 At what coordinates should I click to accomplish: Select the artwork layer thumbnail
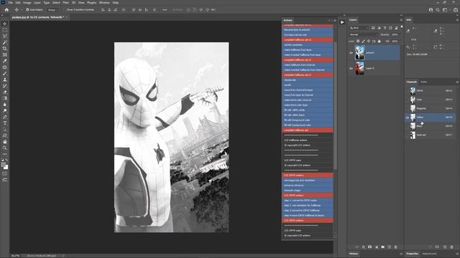359,53
